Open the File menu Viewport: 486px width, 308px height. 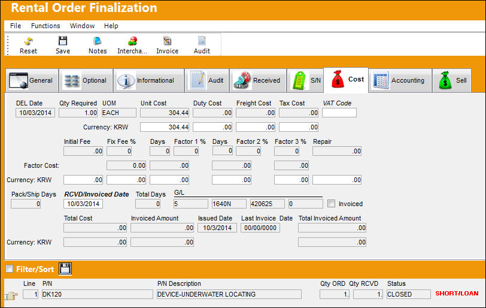pos(16,26)
